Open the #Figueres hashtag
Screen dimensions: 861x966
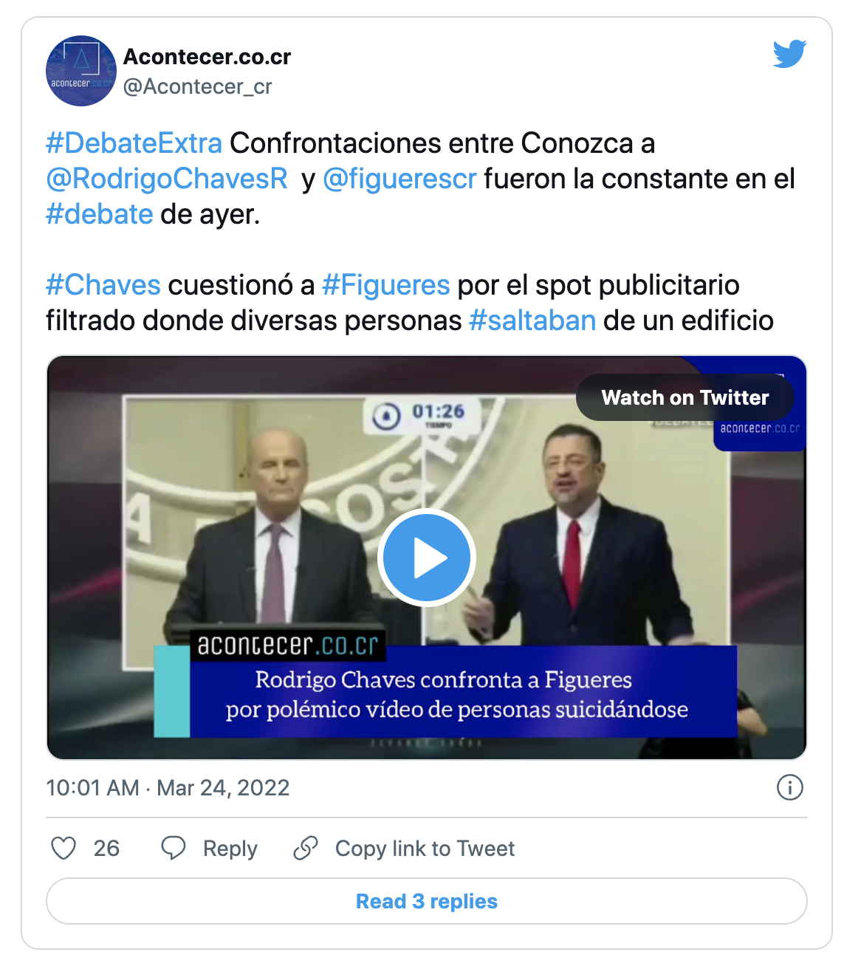386,285
